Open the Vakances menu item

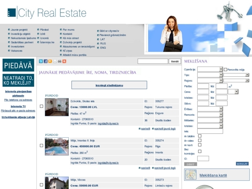pyautogui.click(x=17, y=51)
